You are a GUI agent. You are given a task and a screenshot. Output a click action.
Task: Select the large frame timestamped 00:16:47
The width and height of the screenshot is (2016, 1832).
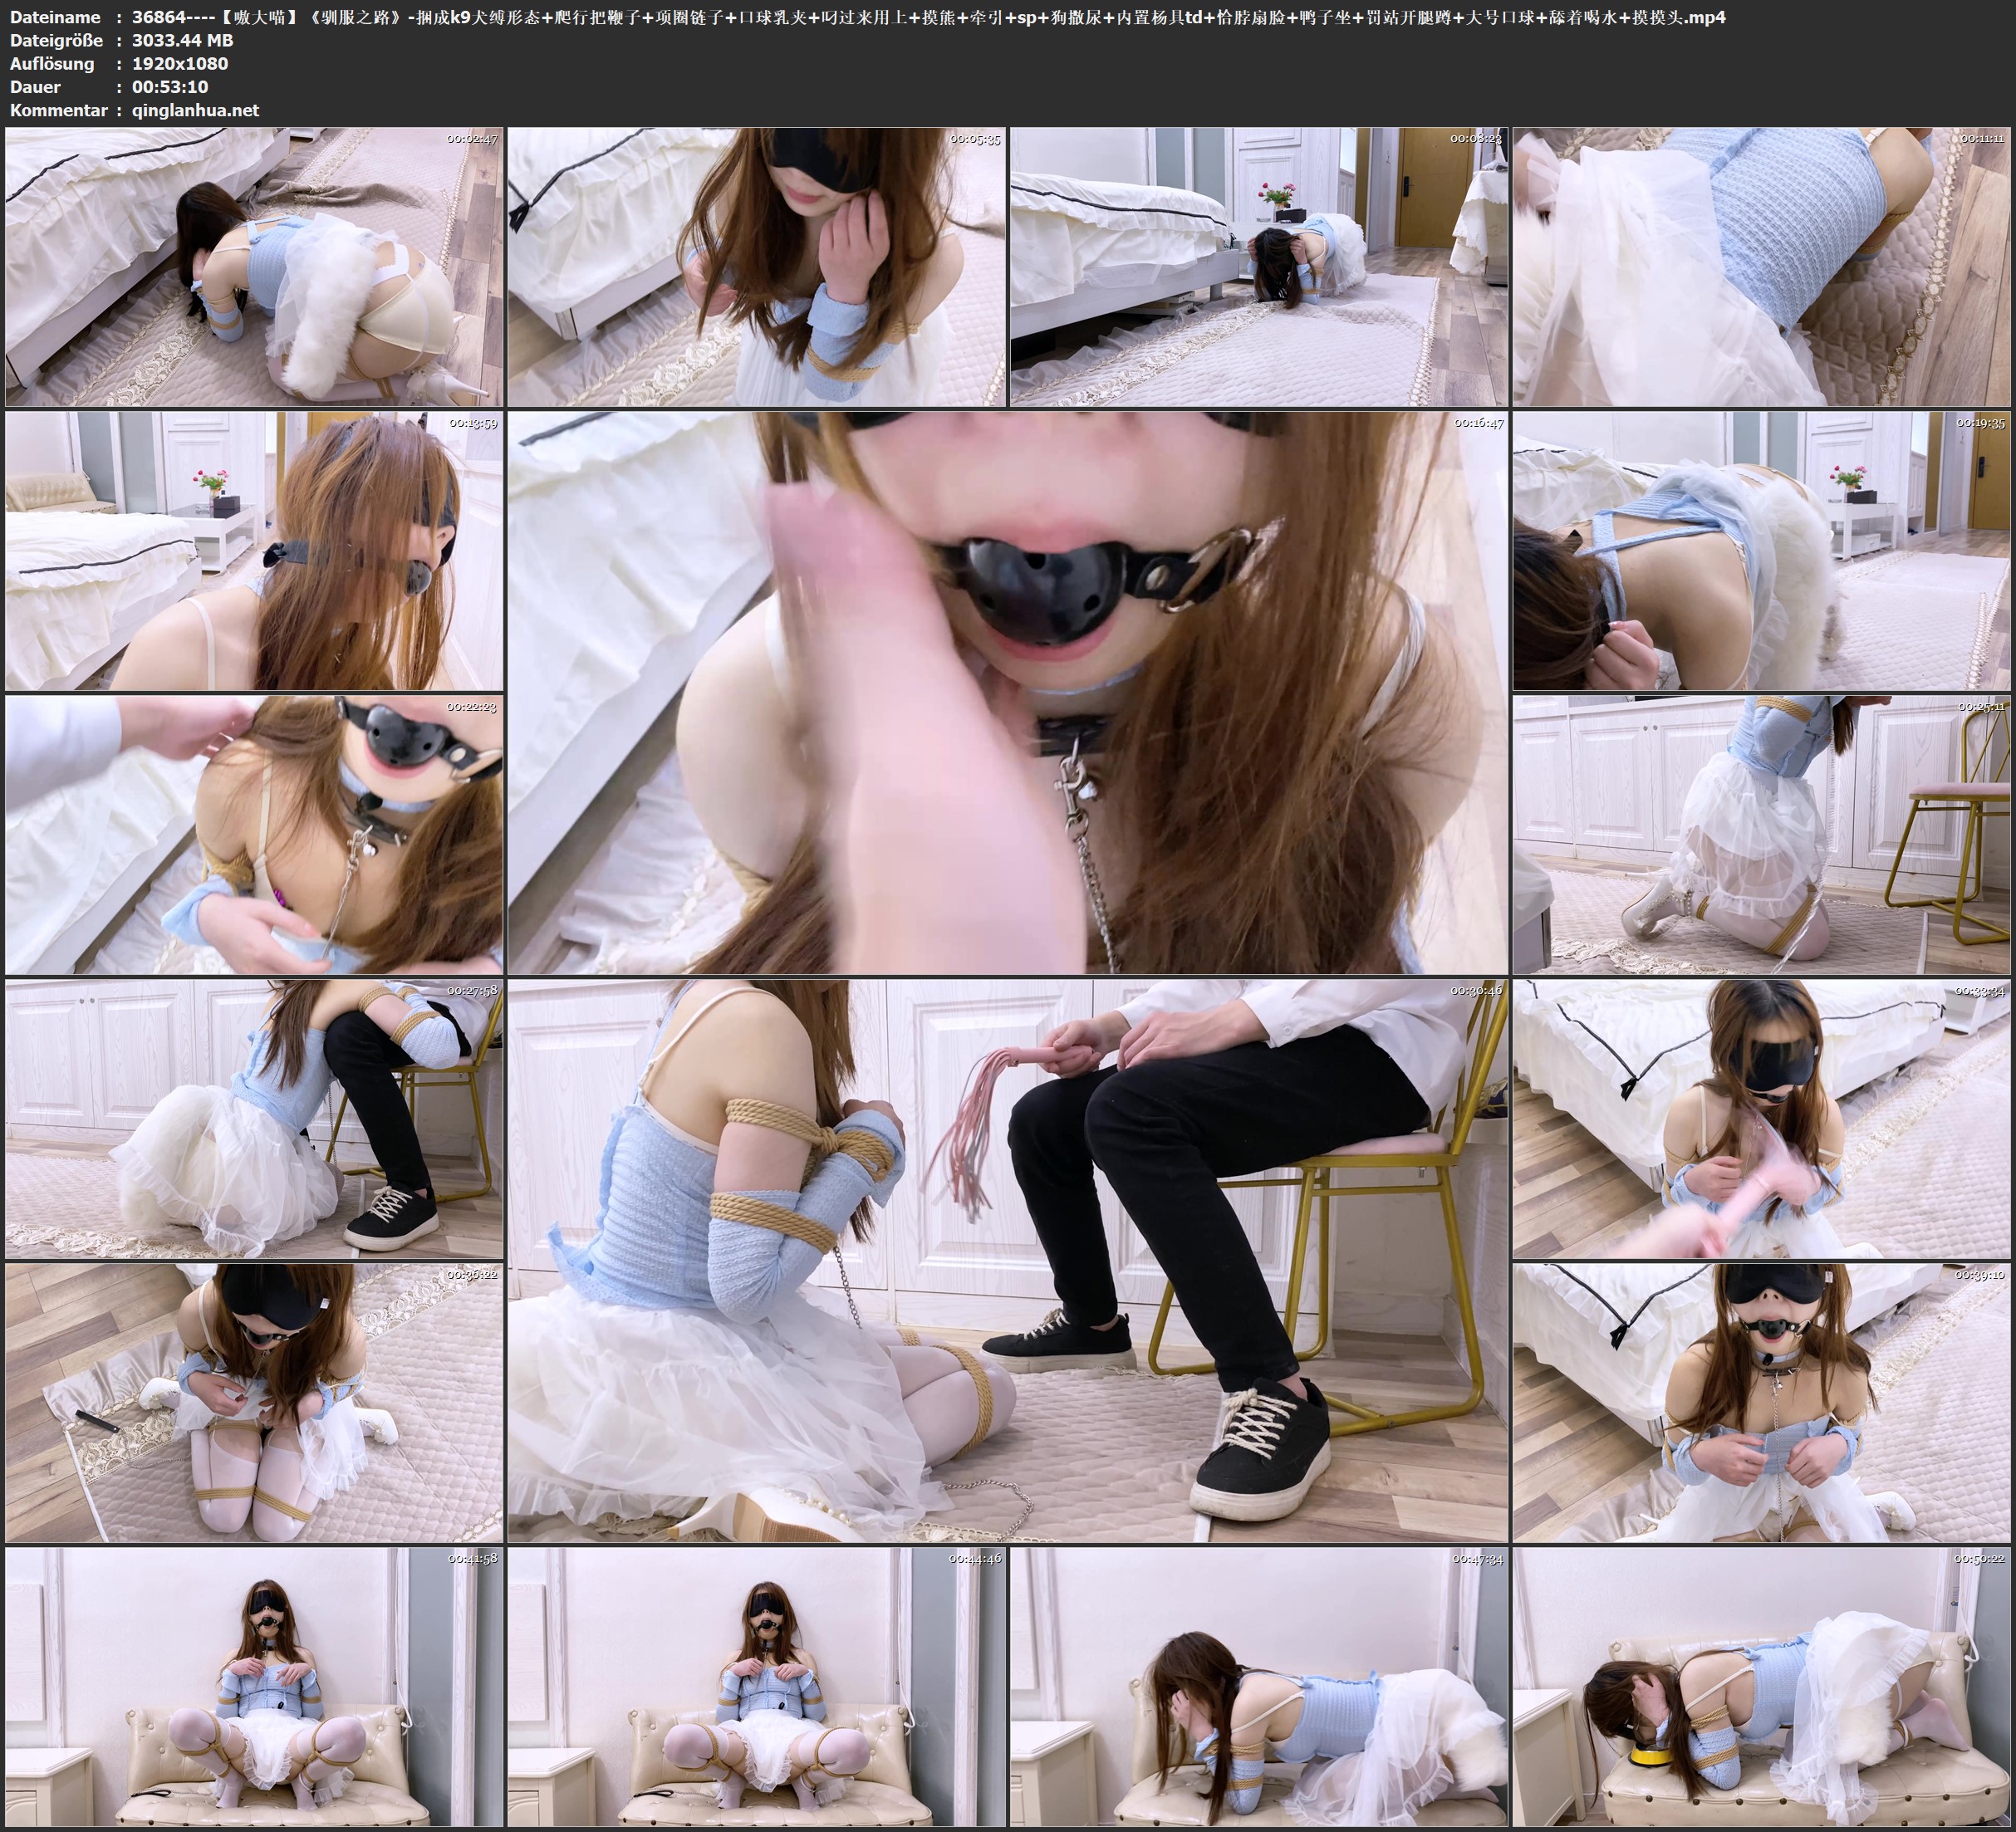(1007, 692)
